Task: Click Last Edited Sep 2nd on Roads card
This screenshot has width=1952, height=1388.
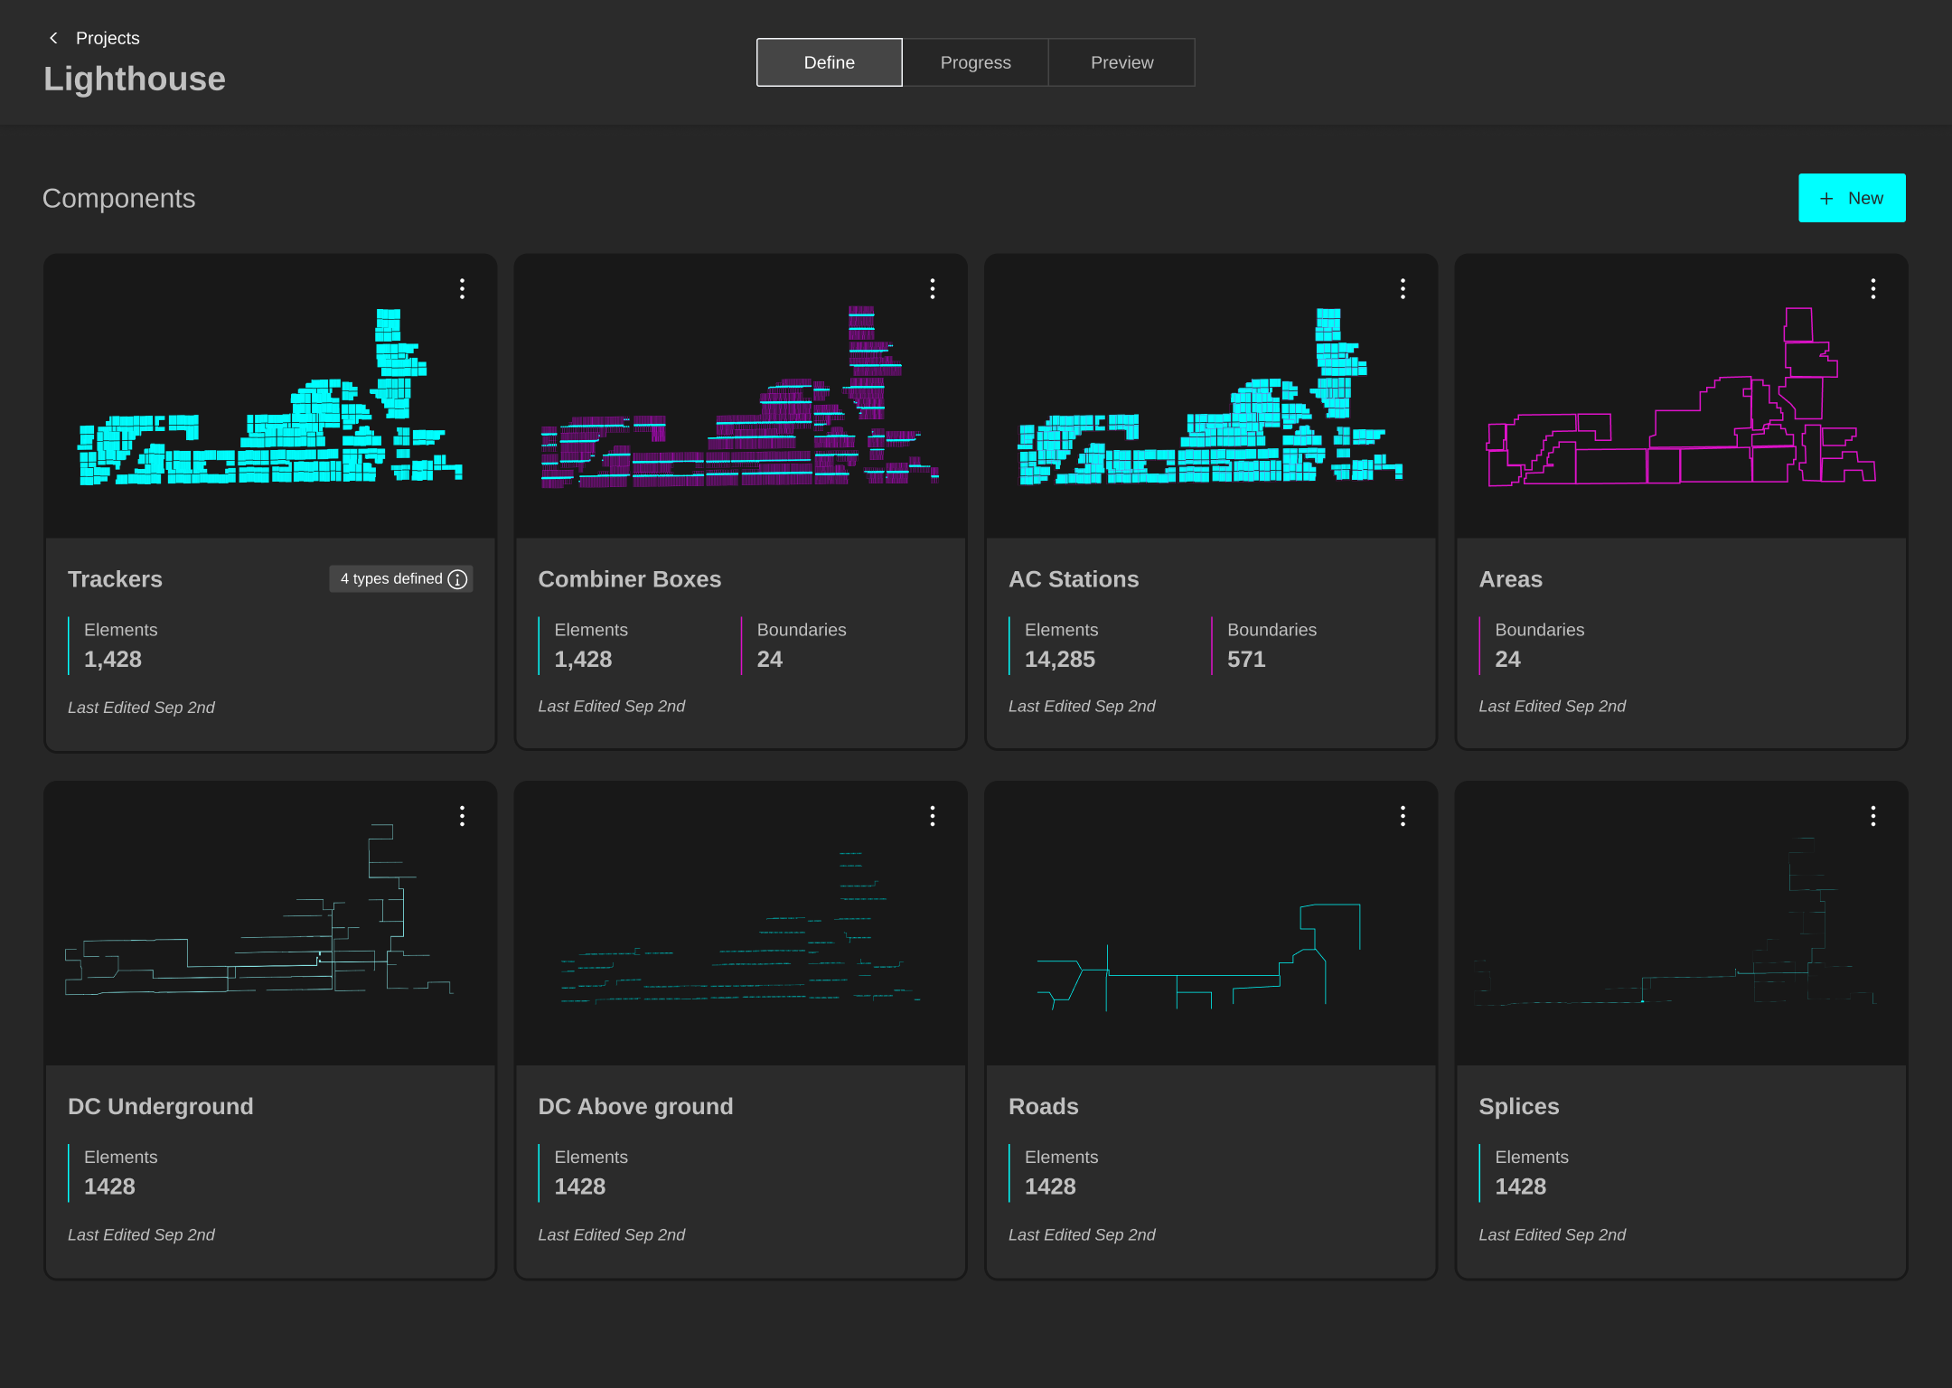Action: tap(1082, 1234)
